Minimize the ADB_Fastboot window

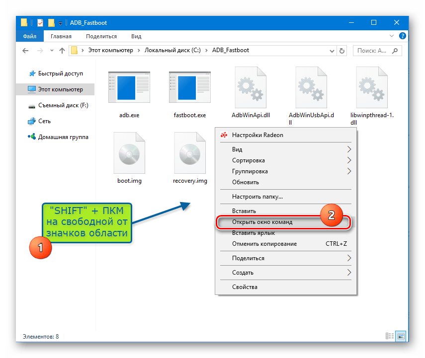[x=351, y=22]
